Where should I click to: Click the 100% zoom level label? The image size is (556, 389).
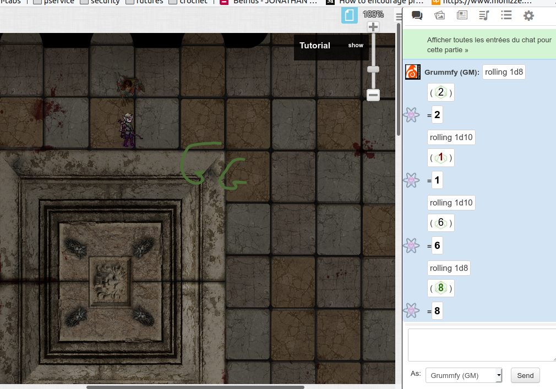pyautogui.click(x=373, y=14)
